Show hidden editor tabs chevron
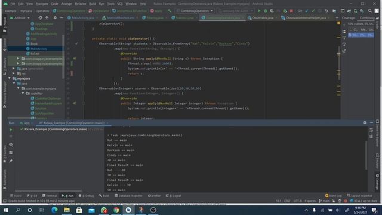The width and height of the screenshot is (382, 215). click(x=337, y=18)
